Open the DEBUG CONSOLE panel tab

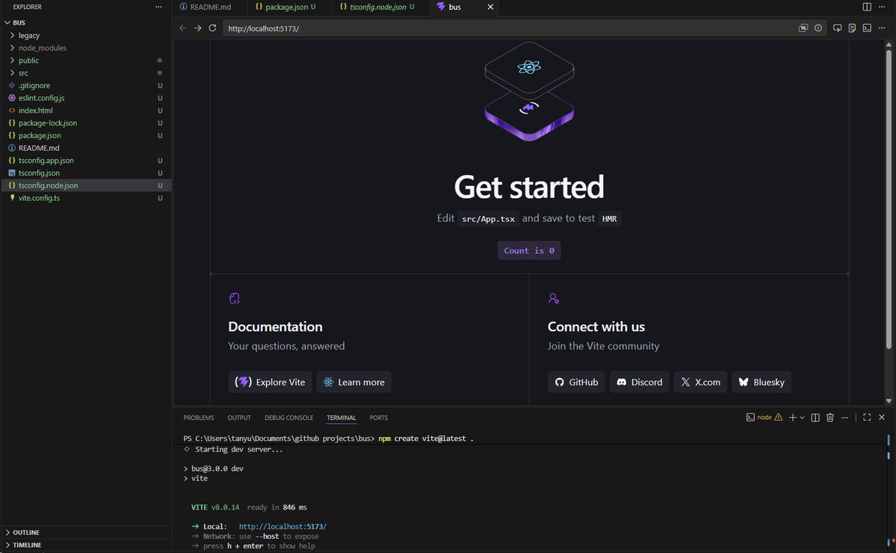[x=288, y=418]
